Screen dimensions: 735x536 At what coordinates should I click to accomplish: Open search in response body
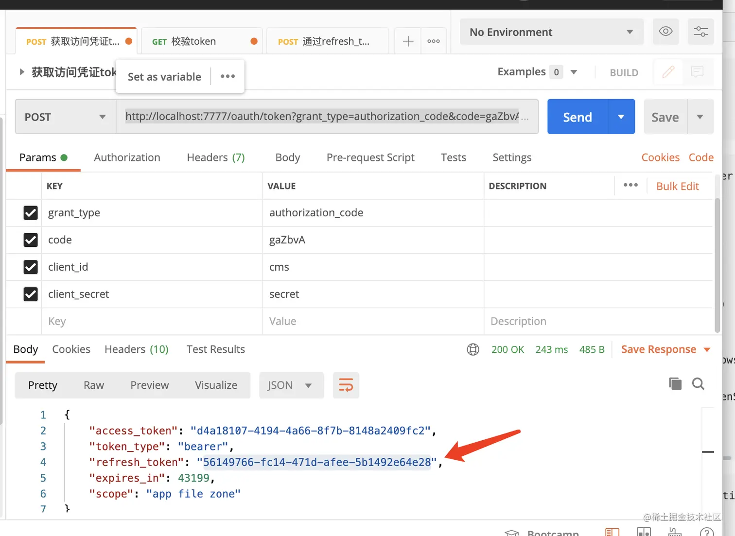coord(699,384)
